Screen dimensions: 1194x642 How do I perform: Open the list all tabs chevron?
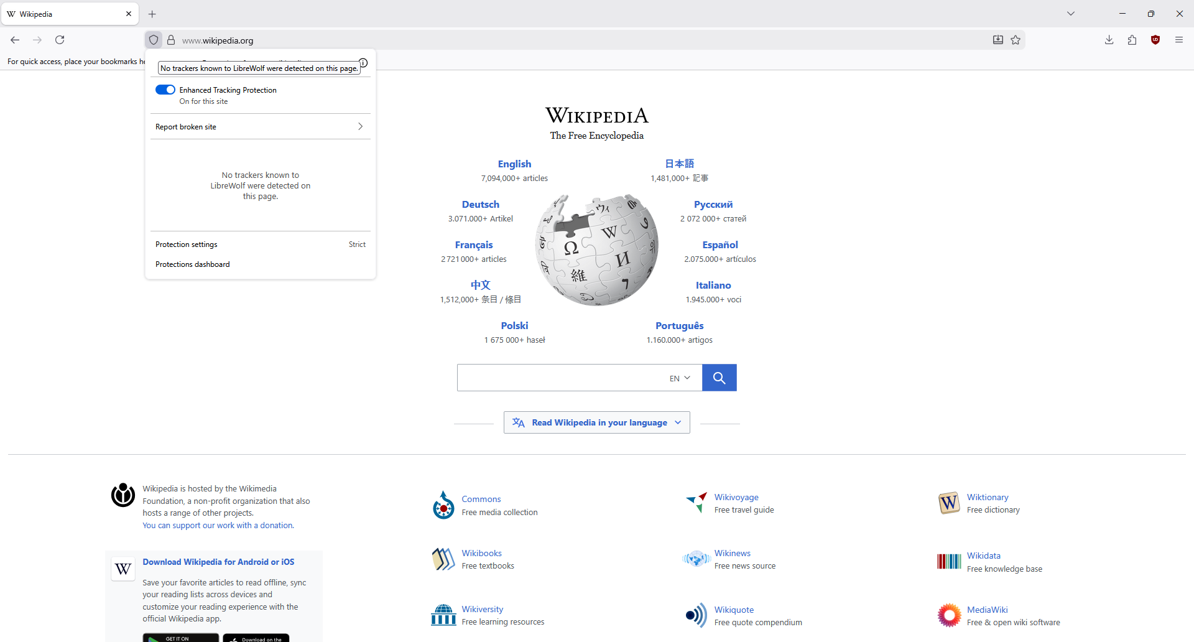coord(1071,14)
